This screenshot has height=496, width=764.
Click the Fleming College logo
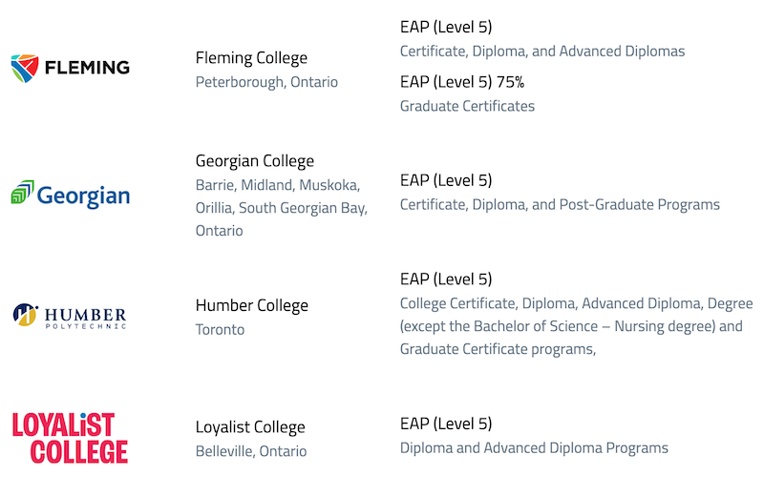coord(70,68)
